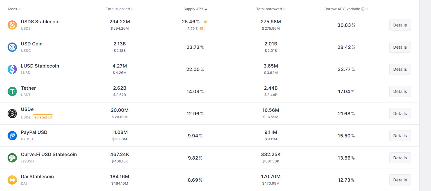Click the USD Coin token icon

(x=12, y=47)
